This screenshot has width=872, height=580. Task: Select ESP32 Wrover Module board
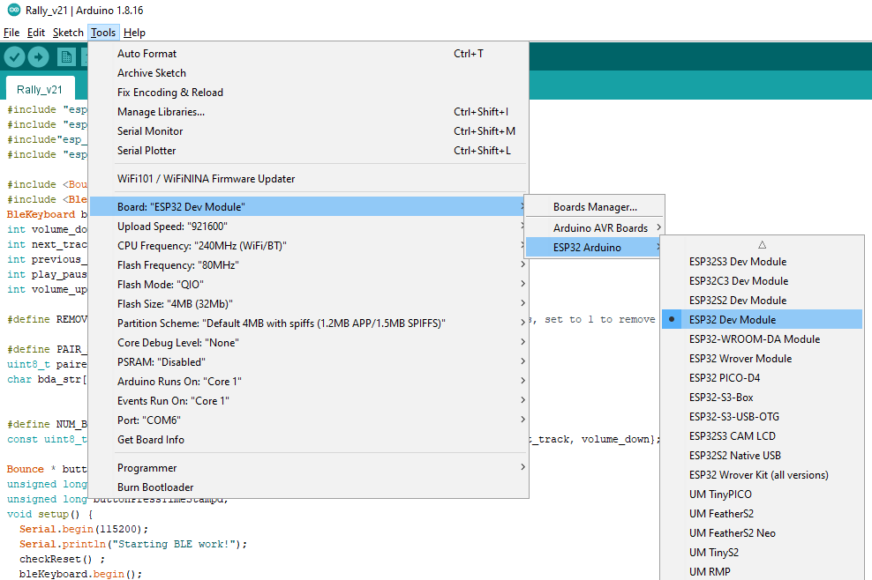pos(762,359)
